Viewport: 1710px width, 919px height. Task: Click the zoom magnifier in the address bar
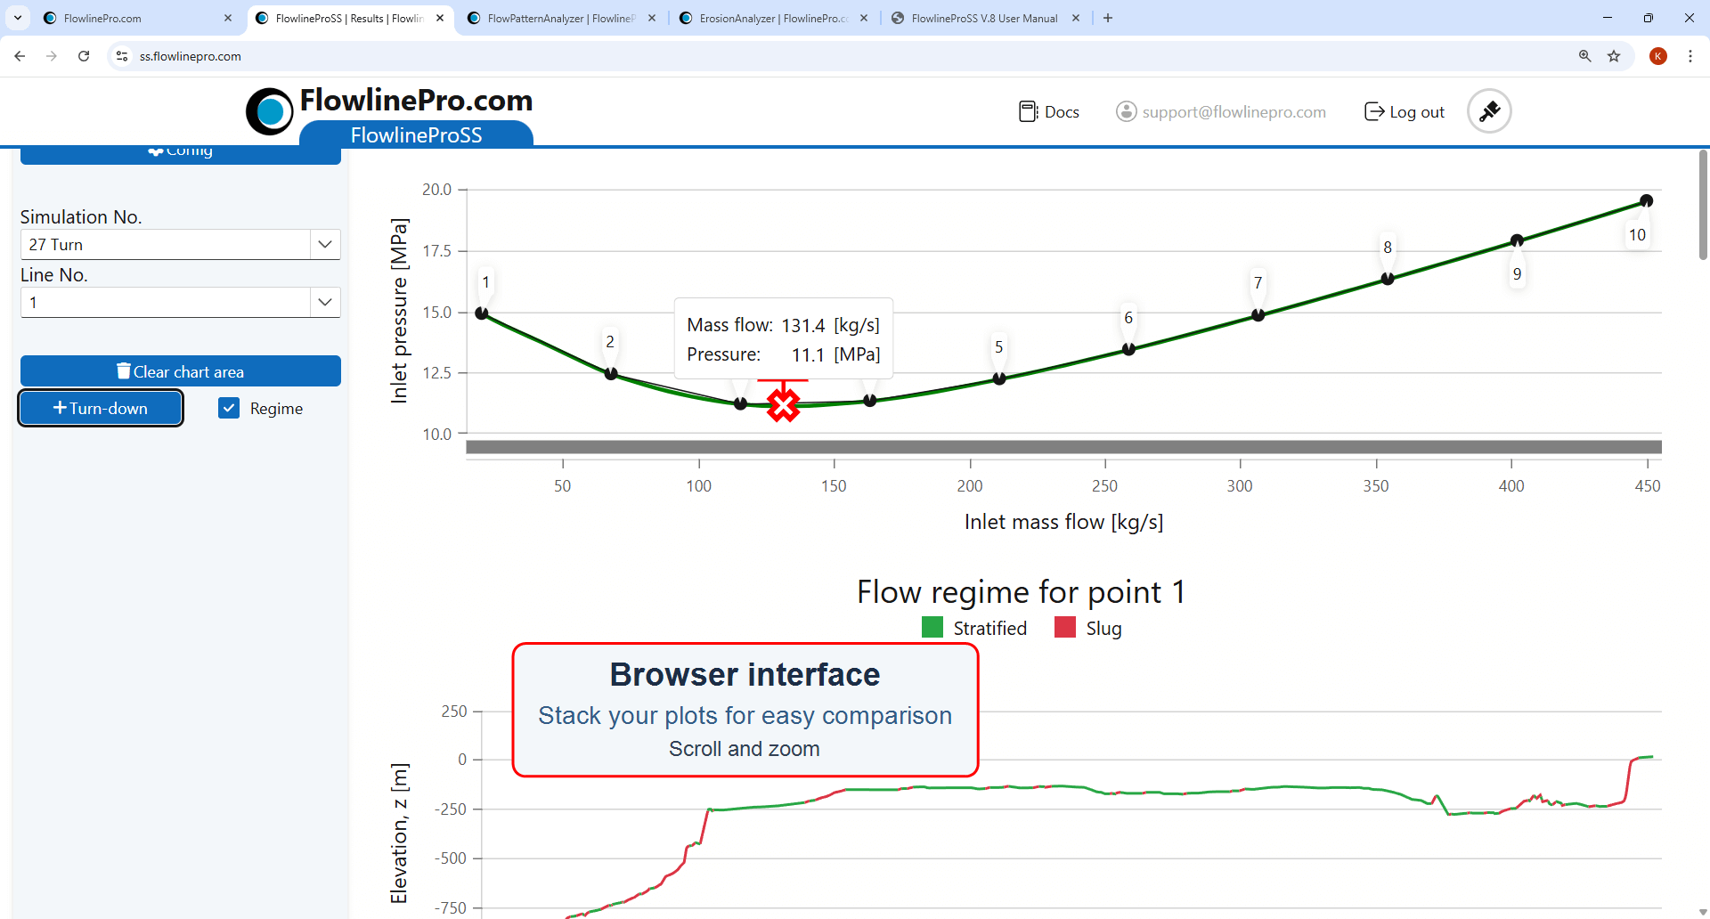[x=1584, y=55]
